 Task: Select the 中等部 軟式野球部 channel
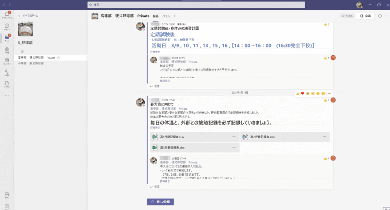point(31,63)
